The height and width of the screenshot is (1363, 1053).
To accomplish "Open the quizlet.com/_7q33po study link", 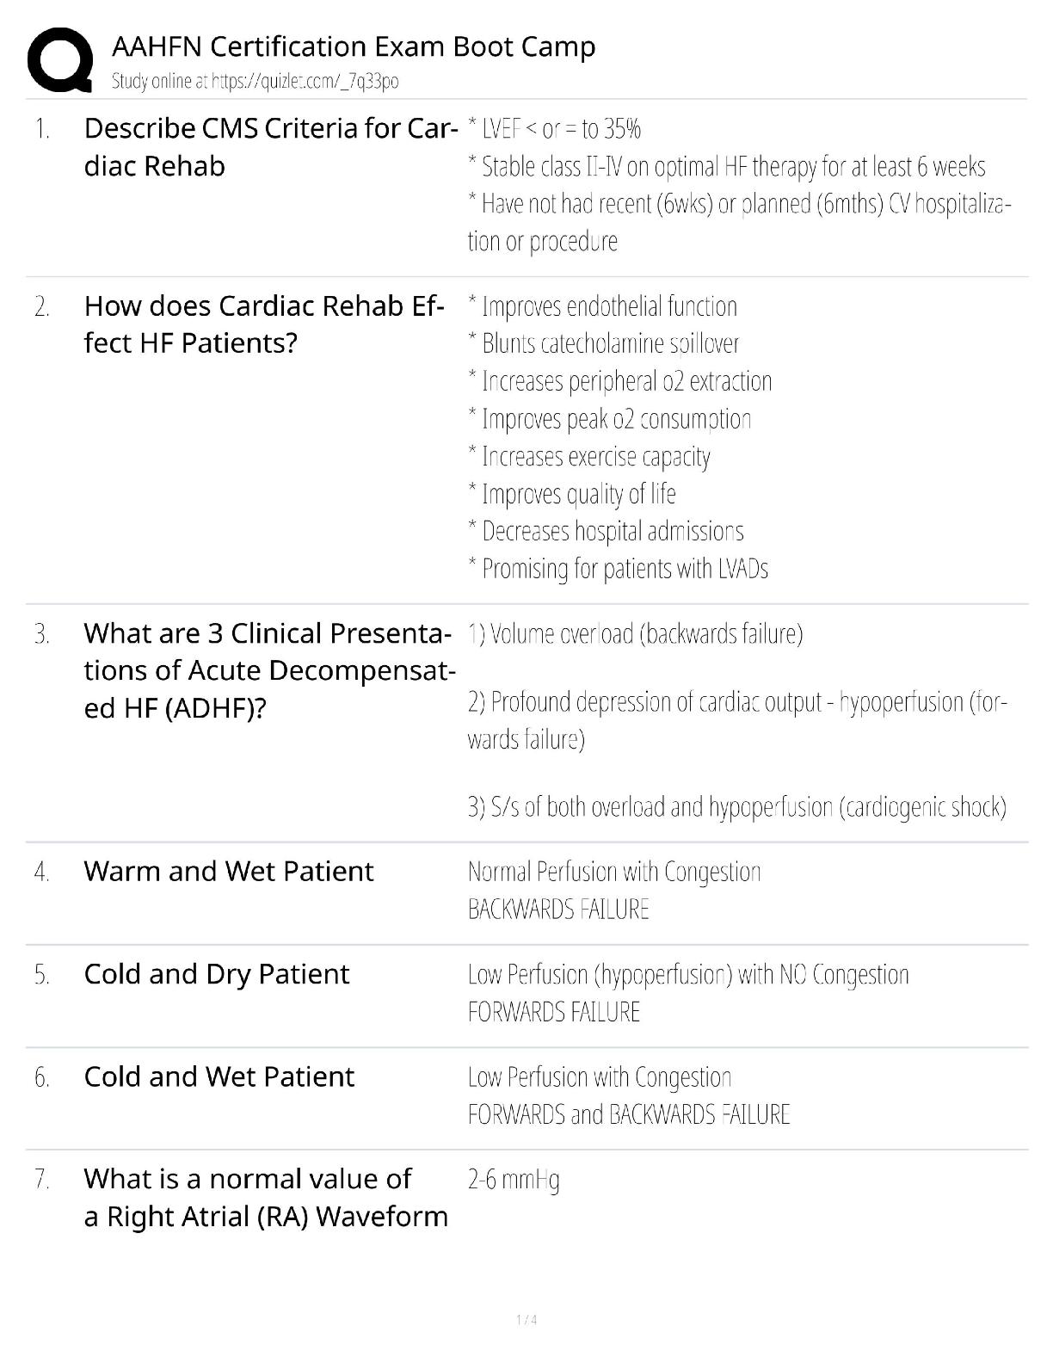I will click(256, 82).
